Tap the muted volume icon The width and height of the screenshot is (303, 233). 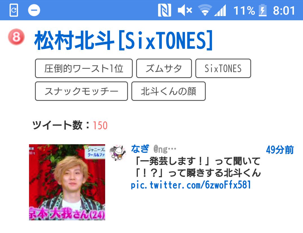coord(185,10)
